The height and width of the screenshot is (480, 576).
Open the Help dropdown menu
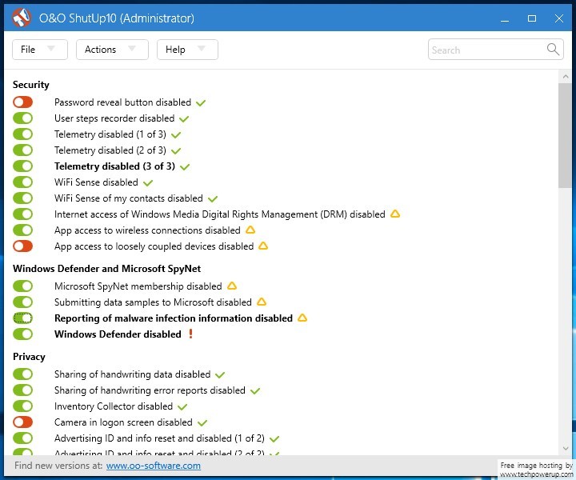coord(187,50)
